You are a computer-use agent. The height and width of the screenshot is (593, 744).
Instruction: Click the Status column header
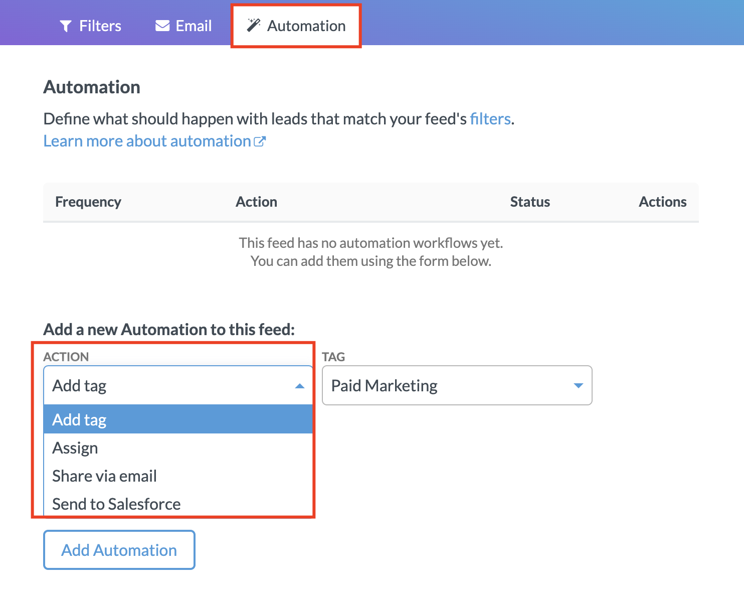click(x=530, y=202)
